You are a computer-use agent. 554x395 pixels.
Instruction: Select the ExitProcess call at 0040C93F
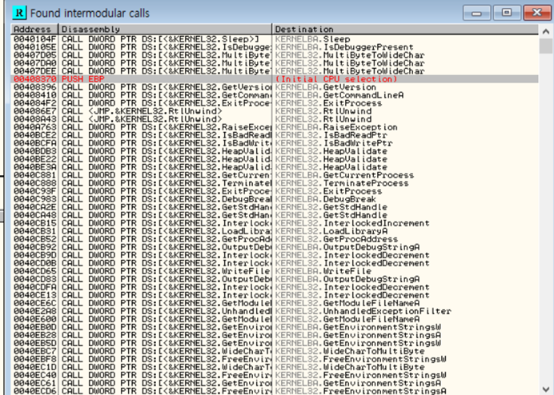[x=275, y=191]
